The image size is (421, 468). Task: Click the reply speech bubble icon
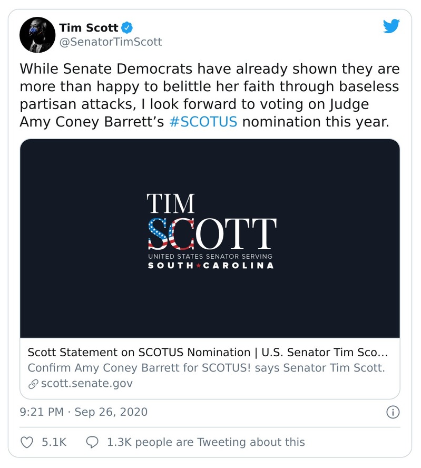click(92, 442)
